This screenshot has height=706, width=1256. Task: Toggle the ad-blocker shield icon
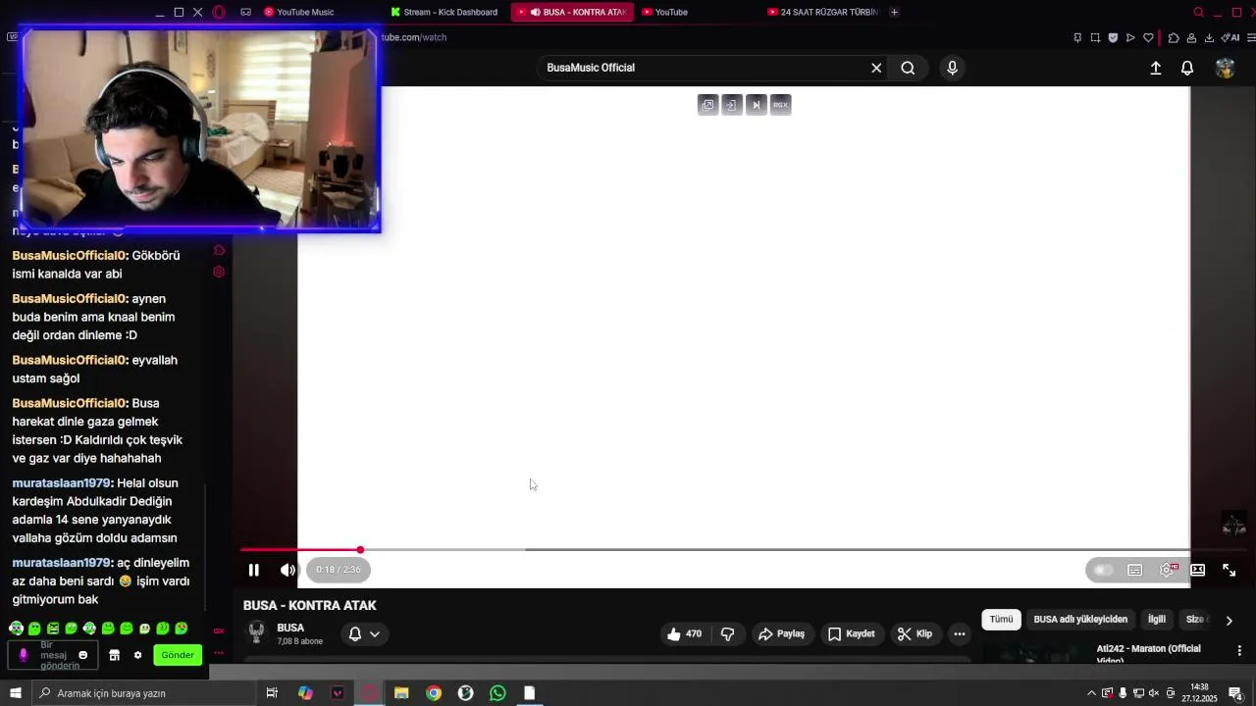(x=1113, y=37)
